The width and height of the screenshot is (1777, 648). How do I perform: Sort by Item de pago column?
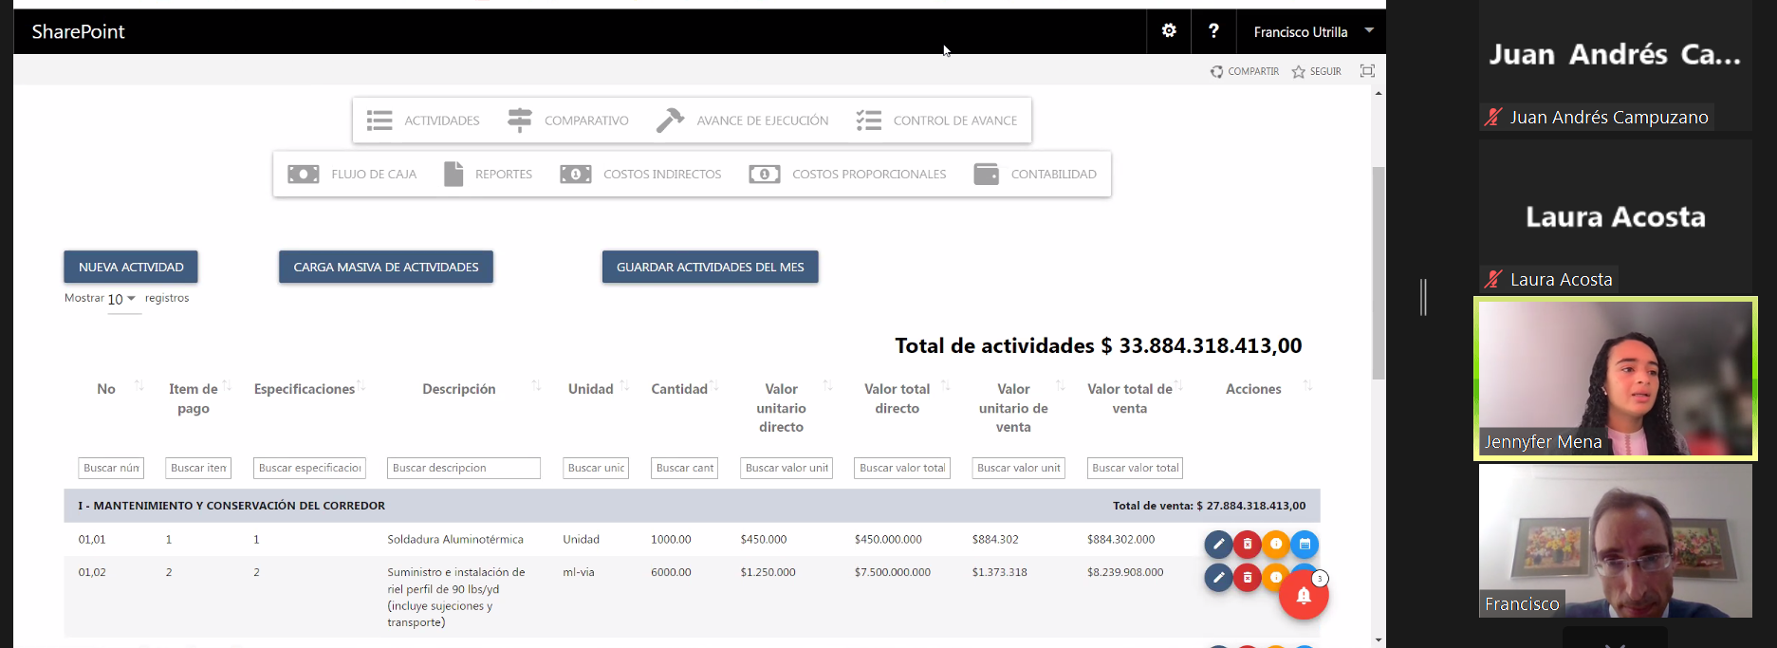tap(227, 385)
